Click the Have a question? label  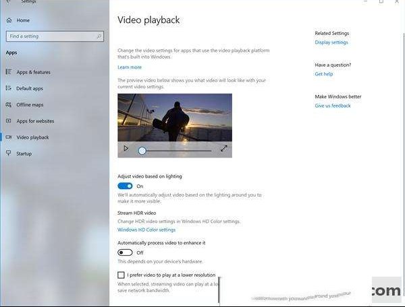point(333,65)
